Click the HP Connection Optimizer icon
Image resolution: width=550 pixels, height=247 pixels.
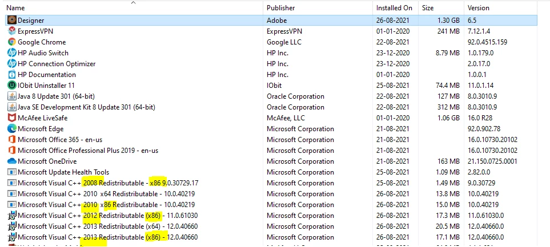click(12, 64)
